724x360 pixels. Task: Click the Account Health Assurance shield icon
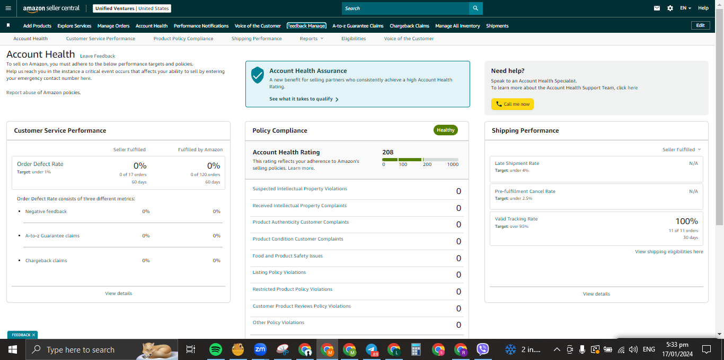coord(258,75)
